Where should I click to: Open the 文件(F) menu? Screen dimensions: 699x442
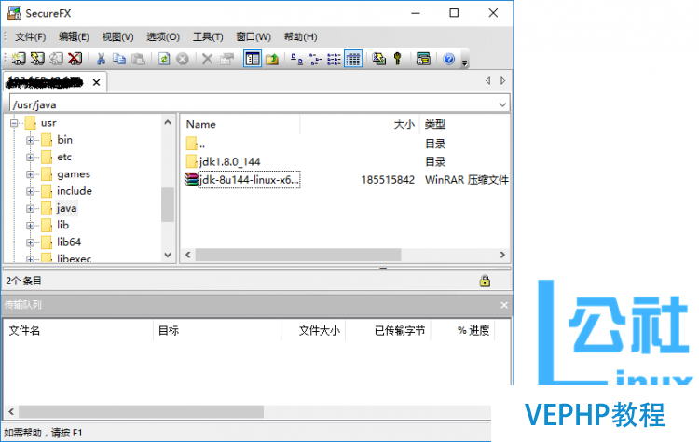pos(31,37)
